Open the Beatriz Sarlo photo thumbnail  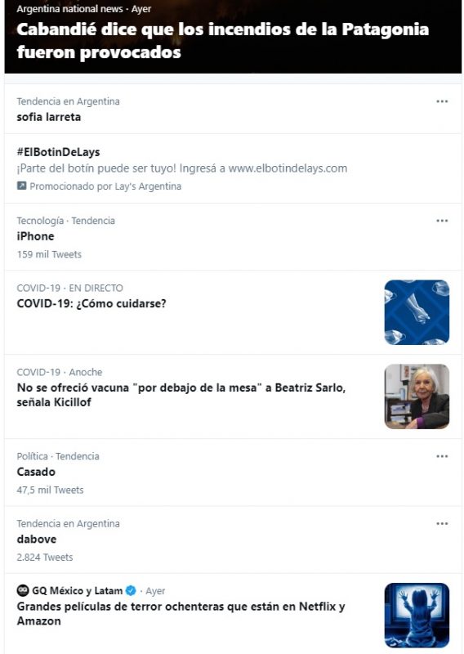(x=417, y=396)
